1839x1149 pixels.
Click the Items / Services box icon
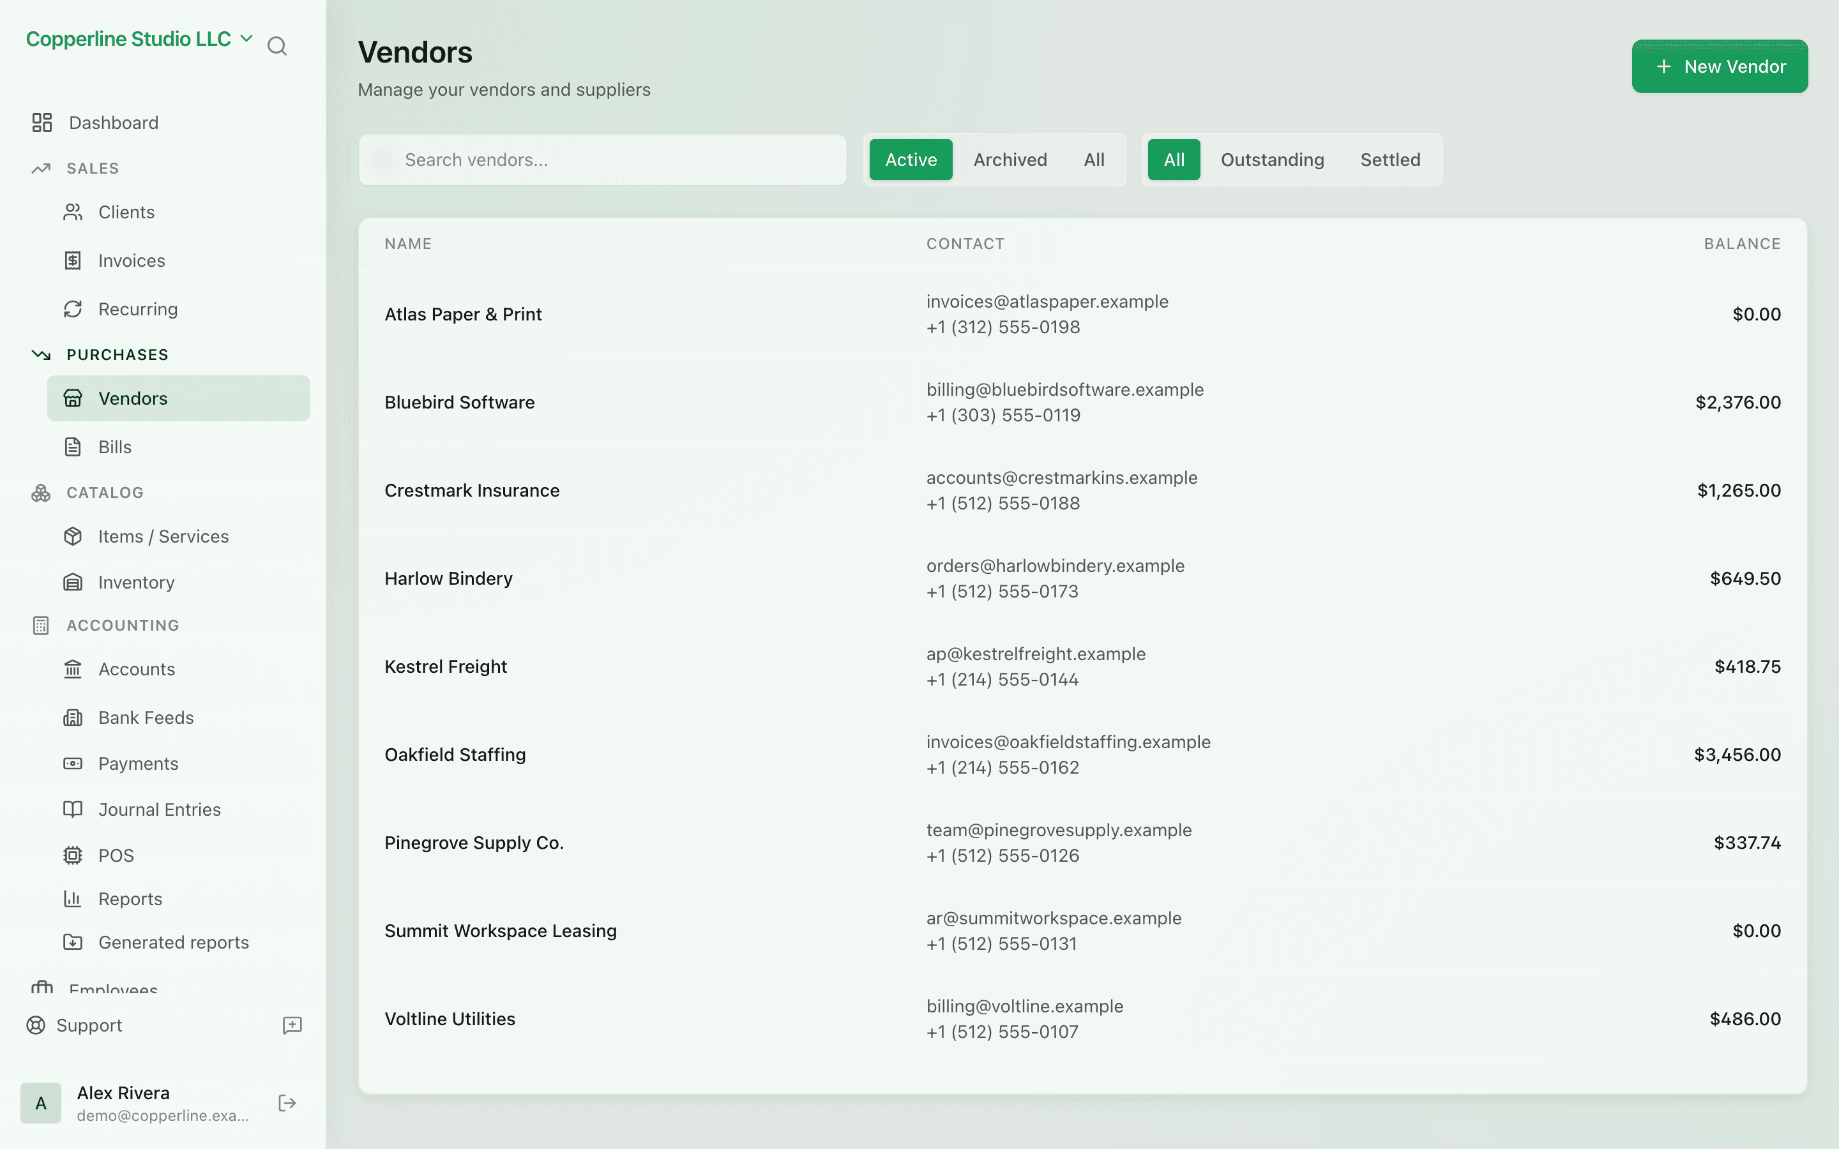point(73,536)
